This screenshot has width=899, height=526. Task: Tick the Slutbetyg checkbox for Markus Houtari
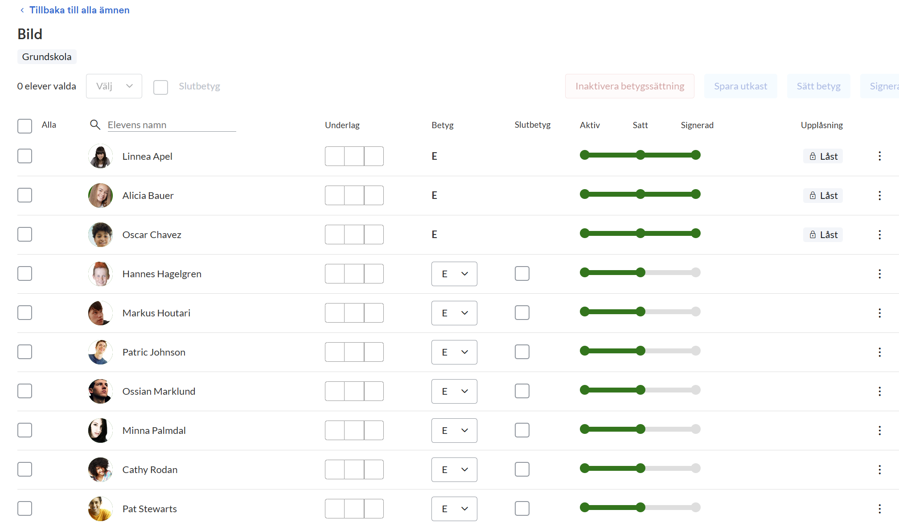click(x=522, y=313)
